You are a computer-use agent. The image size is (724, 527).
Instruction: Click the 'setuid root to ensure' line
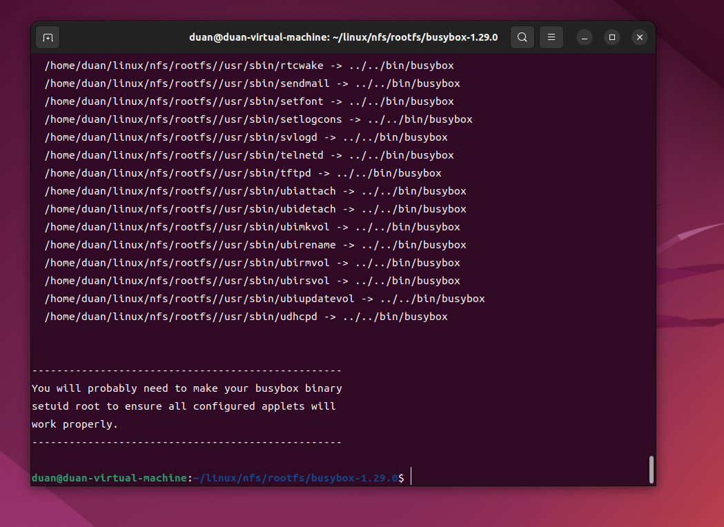[x=184, y=406]
